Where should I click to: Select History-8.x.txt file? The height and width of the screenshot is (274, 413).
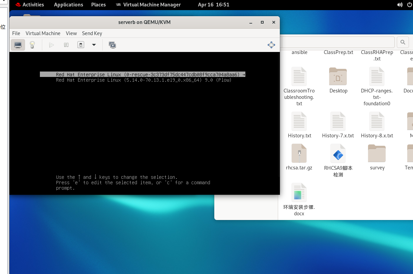(377, 125)
